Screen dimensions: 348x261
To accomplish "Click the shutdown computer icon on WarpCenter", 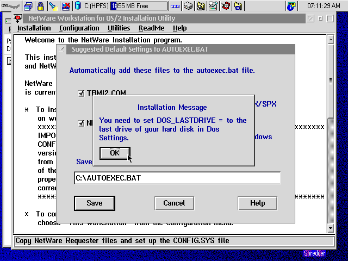I will [66, 6].
